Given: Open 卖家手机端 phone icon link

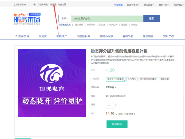Looking at the screenshot, I should point(20,5).
